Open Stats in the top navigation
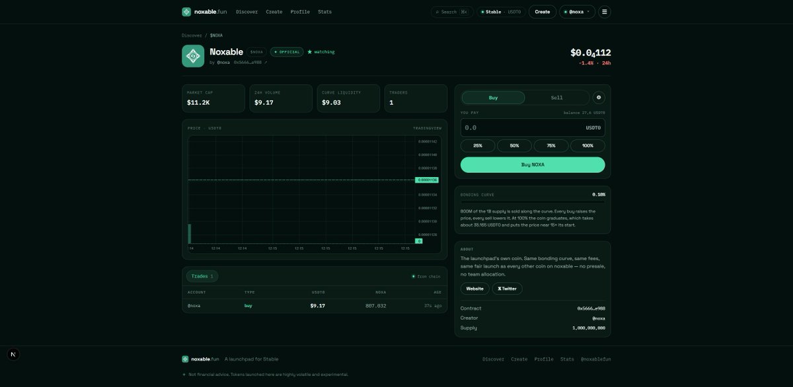 point(324,12)
